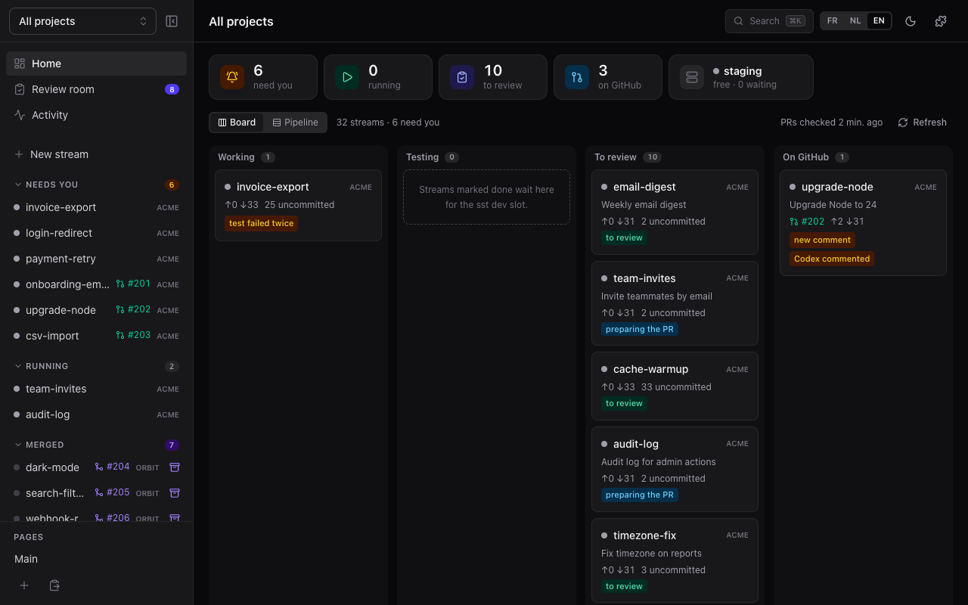The height and width of the screenshot is (605, 968).
Task: Click the PR #201 link on onboarding-em row
Action: coord(133,284)
